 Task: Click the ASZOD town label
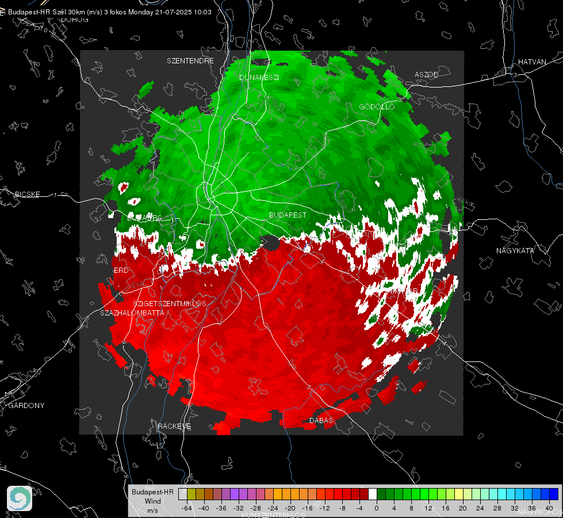click(x=427, y=74)
